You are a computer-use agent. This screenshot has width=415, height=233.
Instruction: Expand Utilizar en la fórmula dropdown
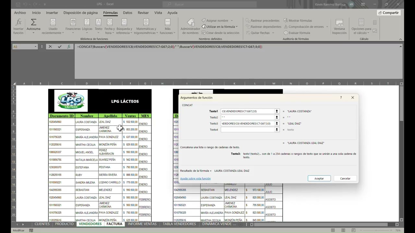(x=237, y=27)
